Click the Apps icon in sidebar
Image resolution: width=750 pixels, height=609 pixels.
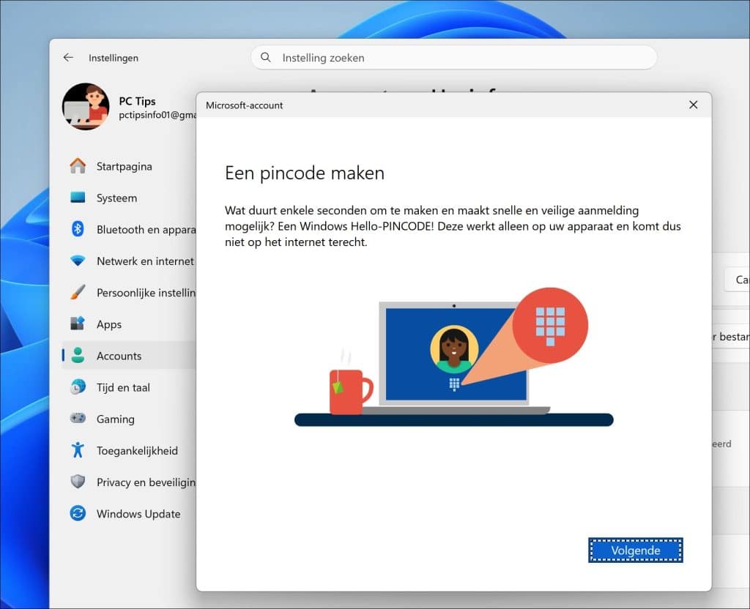pos(78,324)
